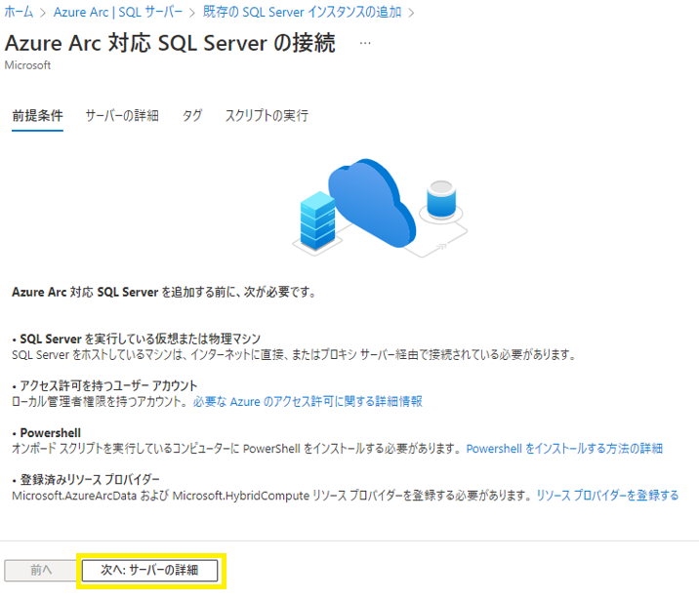Open Powershell をインストールする方法の詳細 link
This screenshot has width=699, height=600.
pos(564,449)
